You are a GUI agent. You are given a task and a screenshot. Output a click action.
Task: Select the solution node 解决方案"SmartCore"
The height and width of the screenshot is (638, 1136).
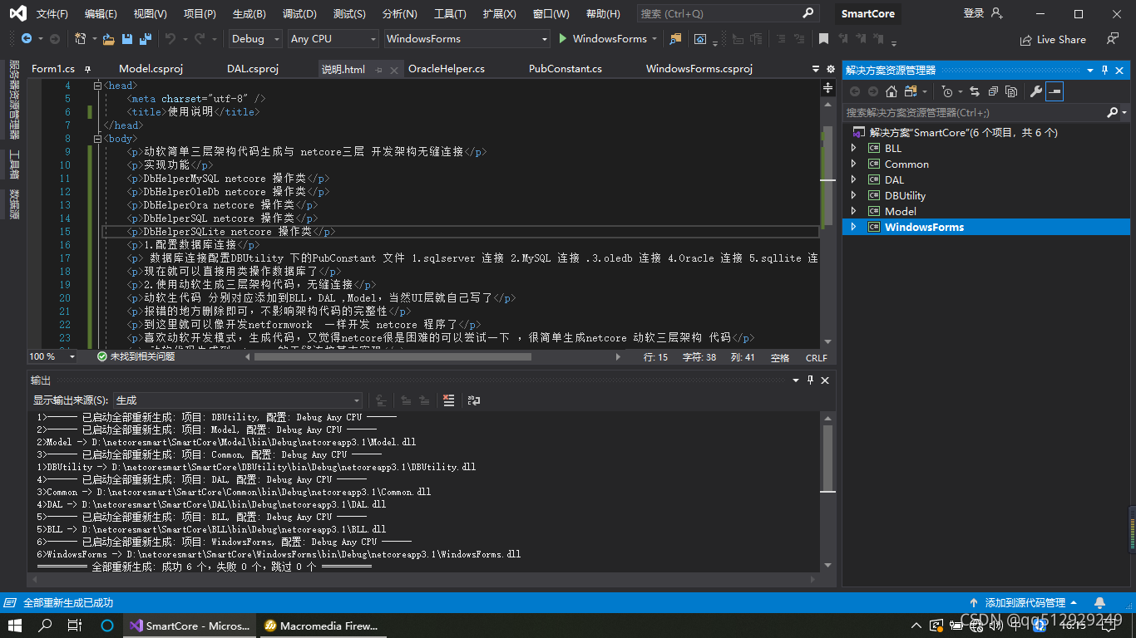pyautogui.click(x=963, y=132)
